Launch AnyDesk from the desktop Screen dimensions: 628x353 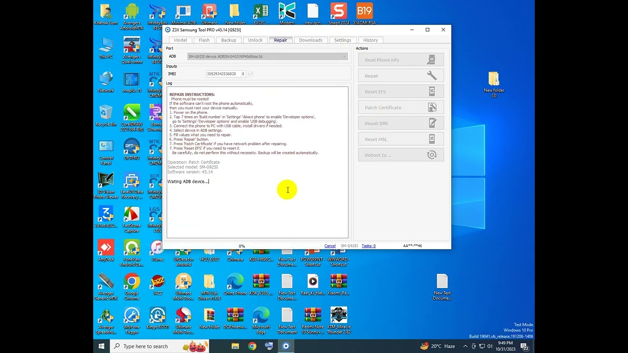point(106,251)
